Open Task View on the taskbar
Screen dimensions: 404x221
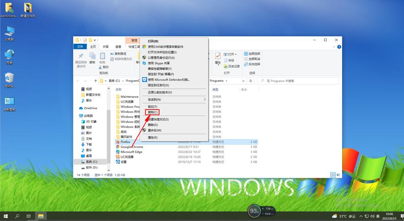coord(29,217)
